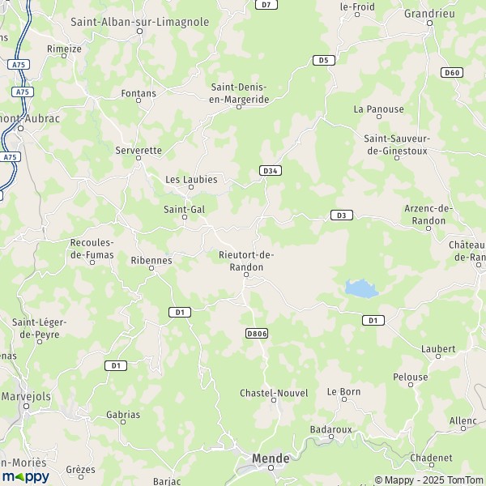Image resolution: width=486 pixels, height=486 pixels.
Task: Click the Serverette town marker
Action: [139, 158]
